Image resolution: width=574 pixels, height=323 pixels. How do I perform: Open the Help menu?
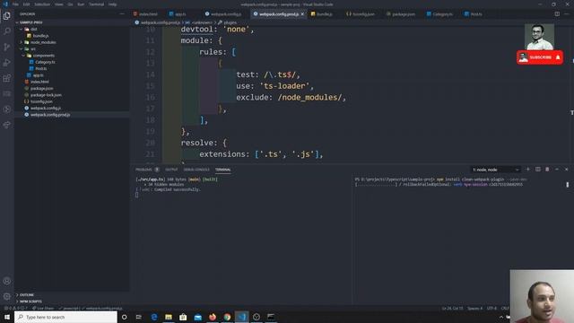click(112, 4)
